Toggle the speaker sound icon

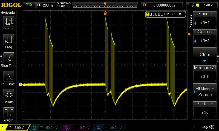tap(212, 127)
